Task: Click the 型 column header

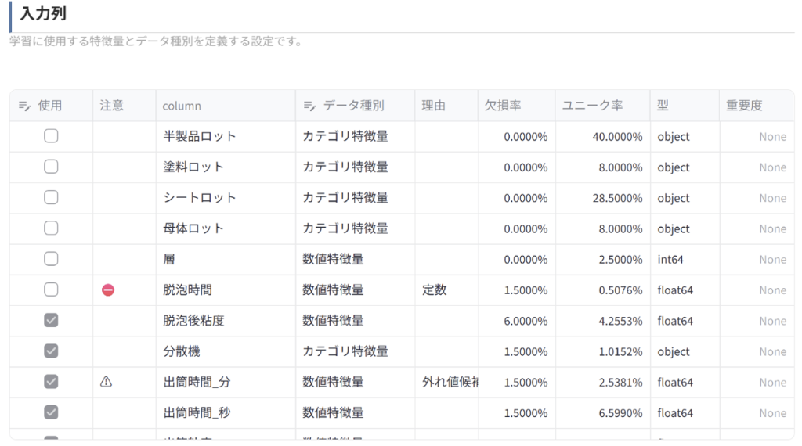Action: [685, 106]
